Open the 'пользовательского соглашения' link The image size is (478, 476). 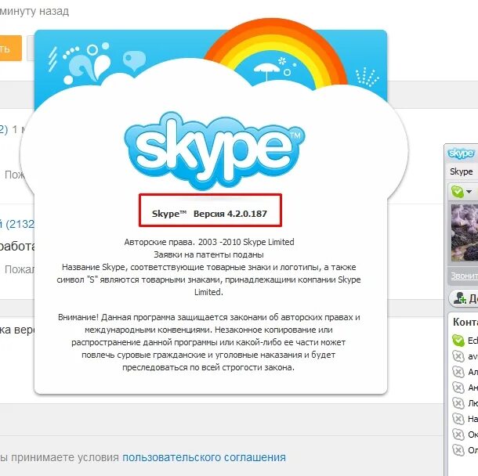(204, 457)
